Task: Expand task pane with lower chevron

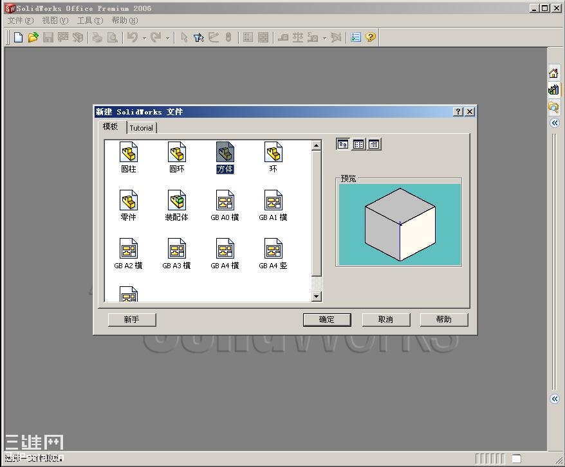Action: pyautogui.click(x=555, y=399)
